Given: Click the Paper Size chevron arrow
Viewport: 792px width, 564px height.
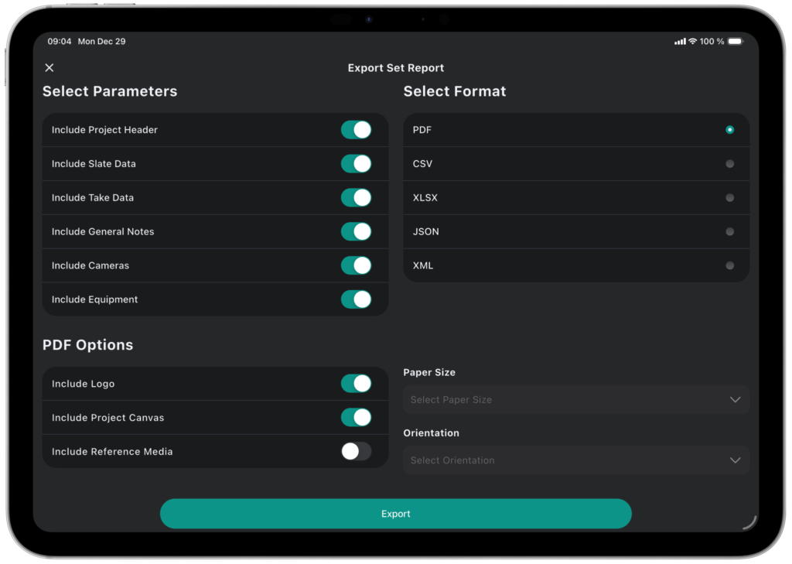Looking at the screenshot, I should pos(735,400).
